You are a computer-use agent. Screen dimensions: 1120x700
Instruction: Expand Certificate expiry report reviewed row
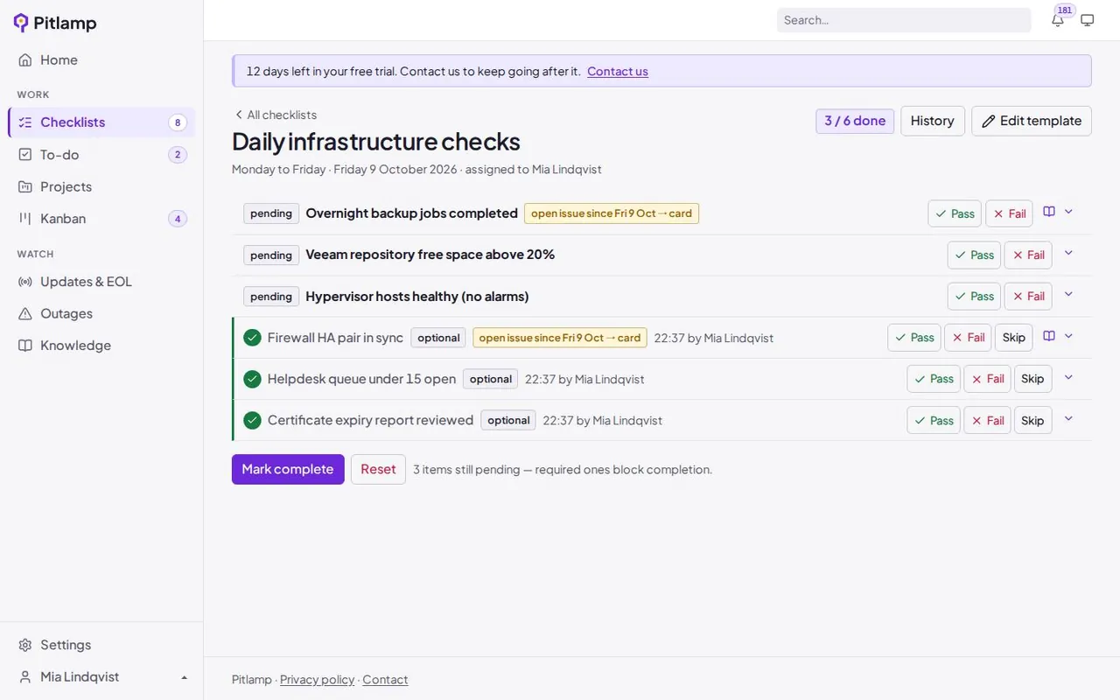1068,418
